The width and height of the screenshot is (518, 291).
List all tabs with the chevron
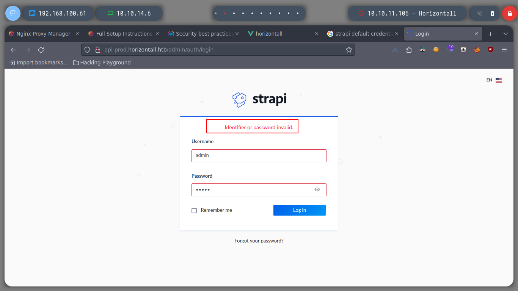505,34
